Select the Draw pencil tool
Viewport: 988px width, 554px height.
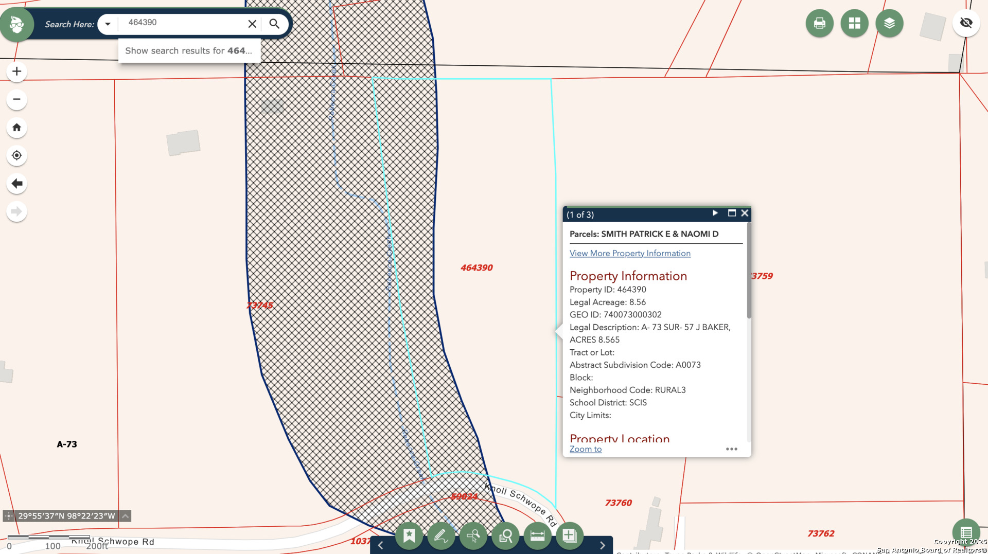pyautogui.click(x=441, y=536)
